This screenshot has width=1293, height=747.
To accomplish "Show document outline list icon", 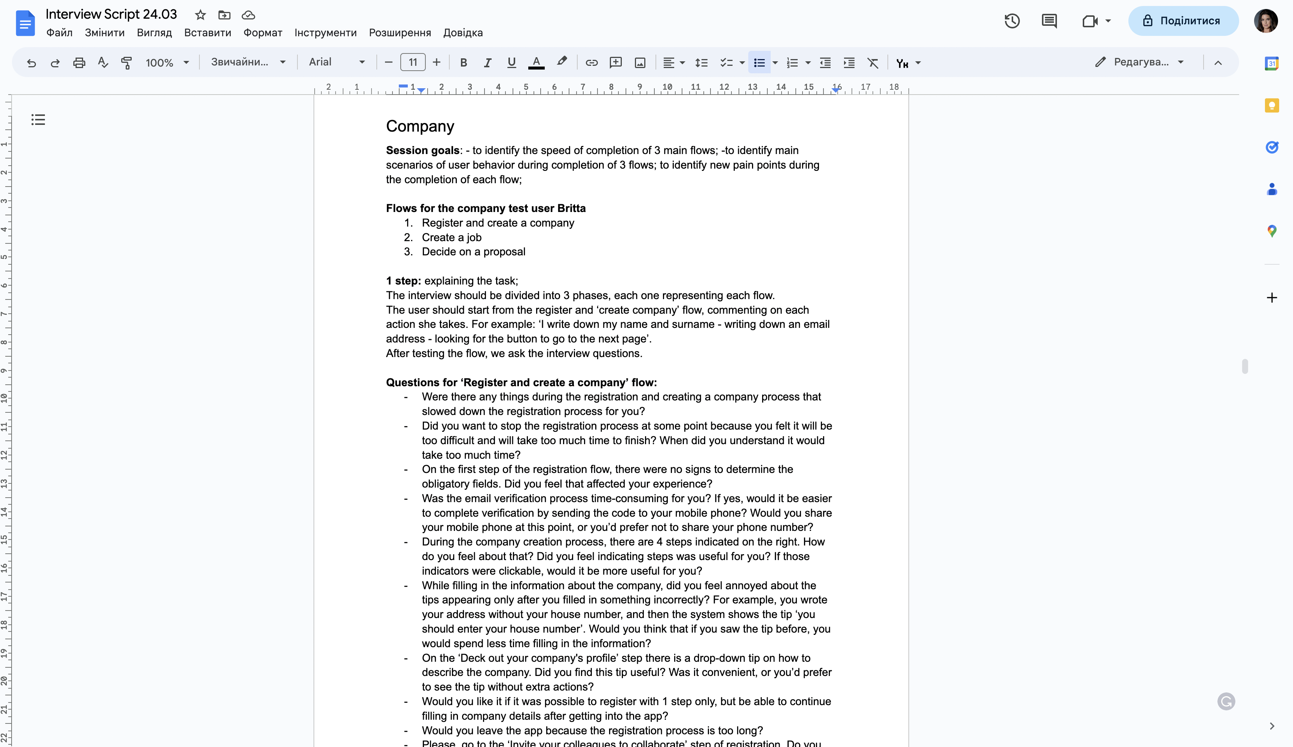I will click(38, 120).
